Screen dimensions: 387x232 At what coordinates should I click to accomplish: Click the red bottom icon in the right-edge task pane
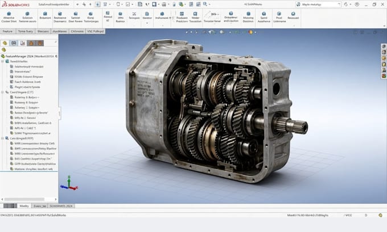click(384, 76)
